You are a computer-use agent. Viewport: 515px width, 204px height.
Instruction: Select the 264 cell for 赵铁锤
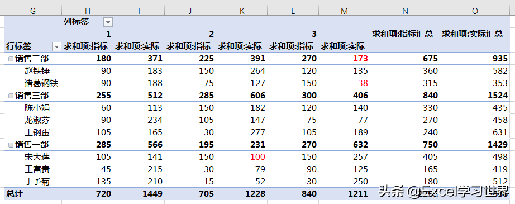pos(242,71)
